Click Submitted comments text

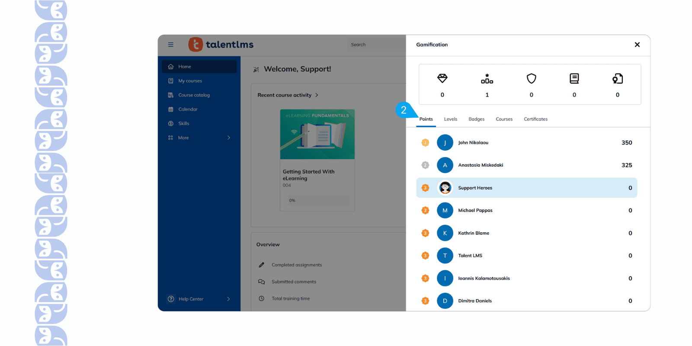click(294, 282)
